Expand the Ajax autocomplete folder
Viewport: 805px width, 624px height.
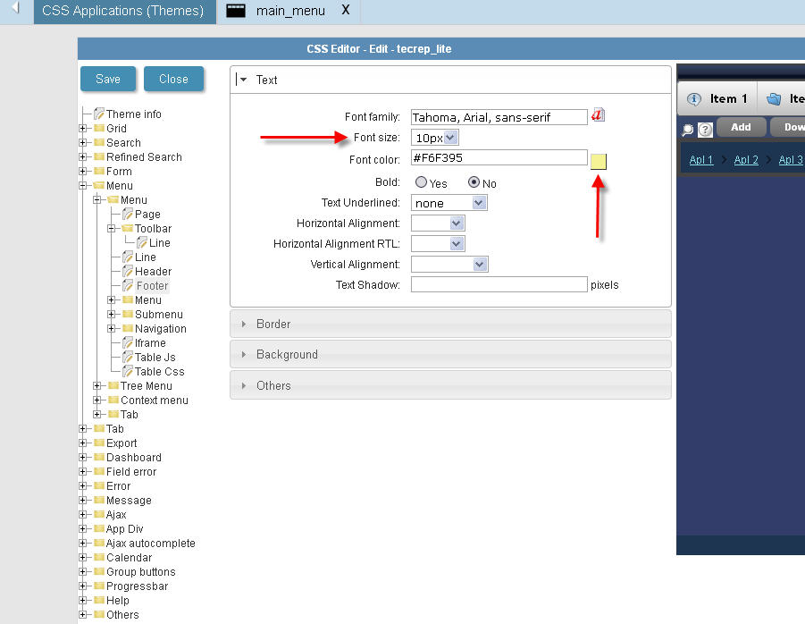click(x=83, y=543)
